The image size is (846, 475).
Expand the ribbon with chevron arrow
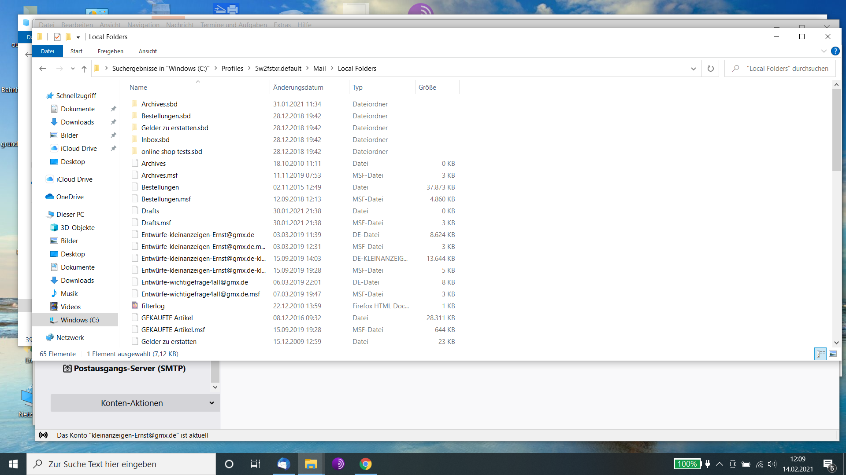pyautogui.click(x=824, y=51)
